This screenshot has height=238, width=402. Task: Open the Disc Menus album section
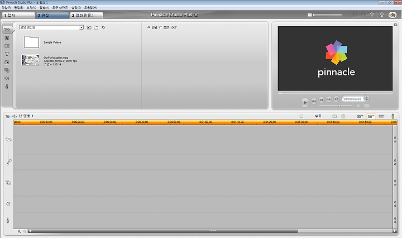point(7,70)
